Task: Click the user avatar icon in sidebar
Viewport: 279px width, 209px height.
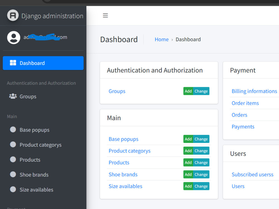Action: [x=14, y=38]
